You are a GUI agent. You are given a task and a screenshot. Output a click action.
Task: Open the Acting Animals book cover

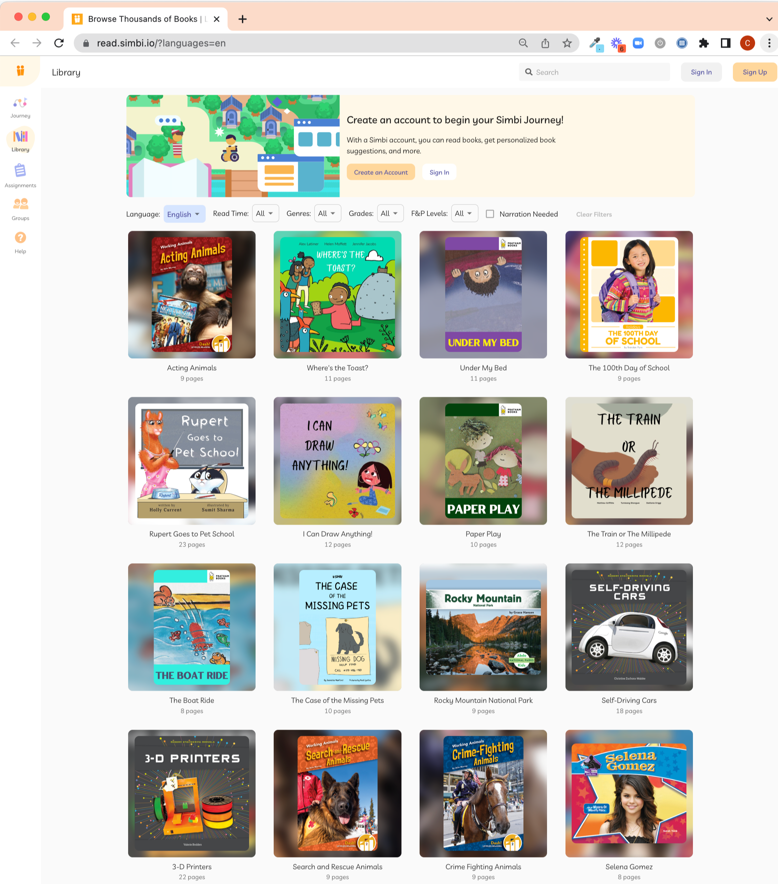(192, 295)
